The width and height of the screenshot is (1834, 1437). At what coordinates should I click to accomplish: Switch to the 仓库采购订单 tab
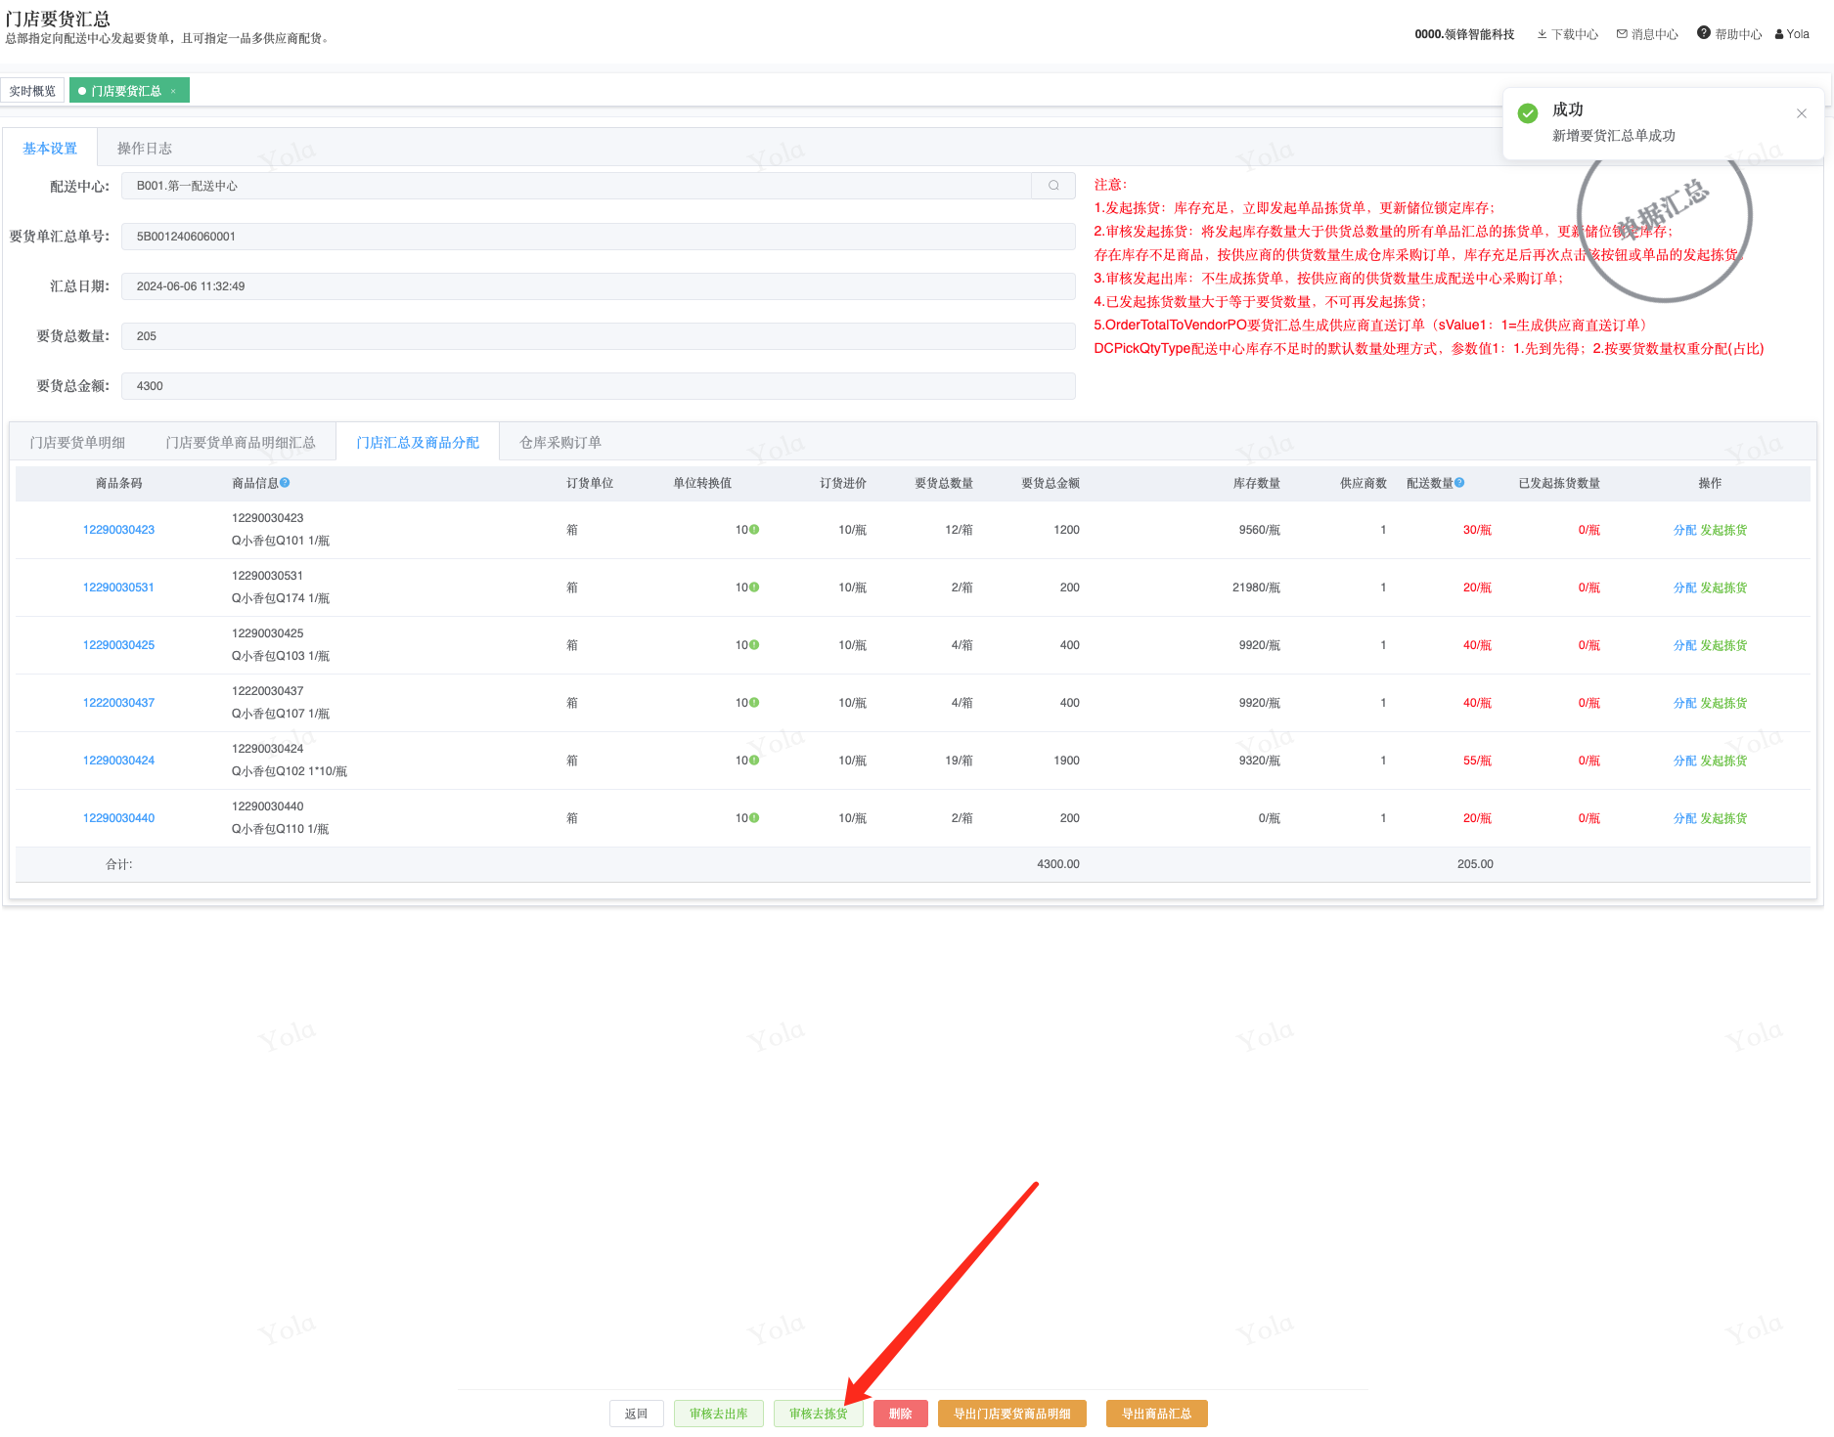pyautogui.click(x=559, y=443)
